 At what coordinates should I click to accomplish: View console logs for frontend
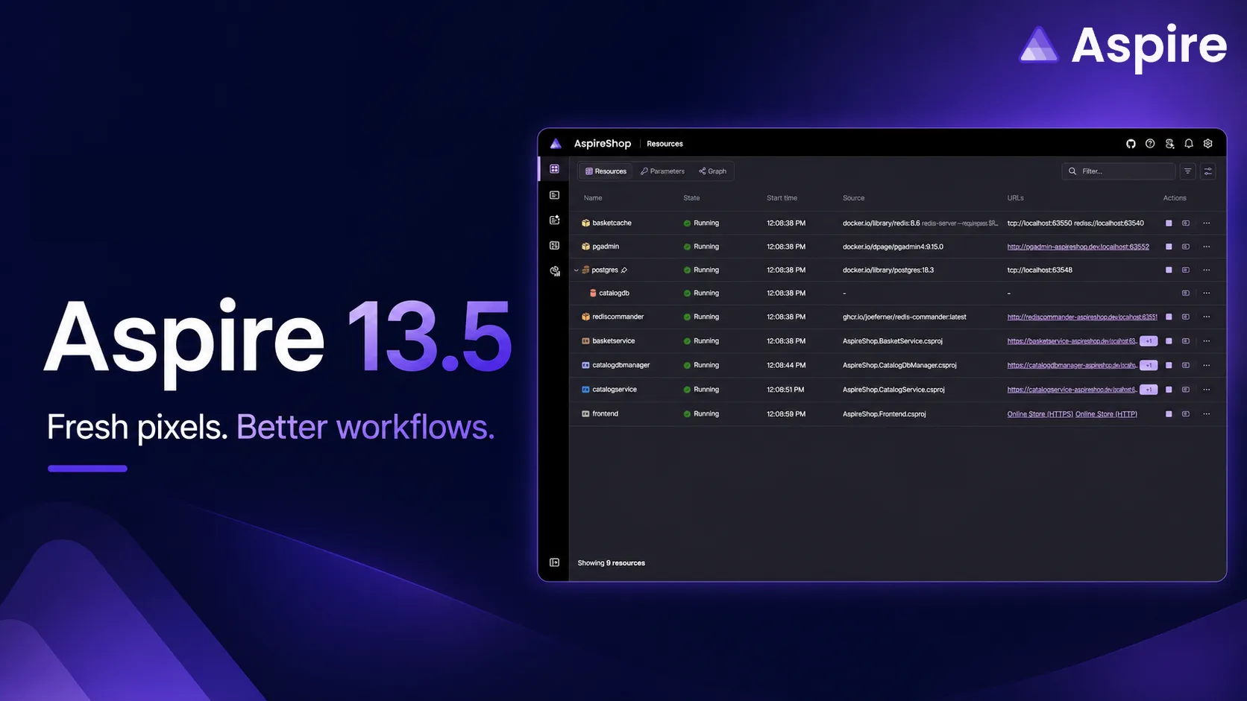coord(1186,414)
